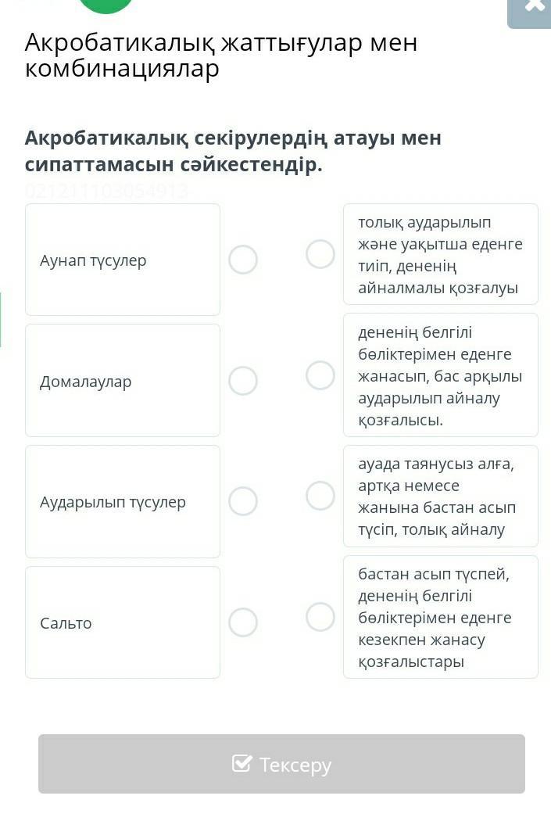Select radio for 'бастан асып түспей' description
The height and width of the screenshot is (821, 551).
point(320,617)
